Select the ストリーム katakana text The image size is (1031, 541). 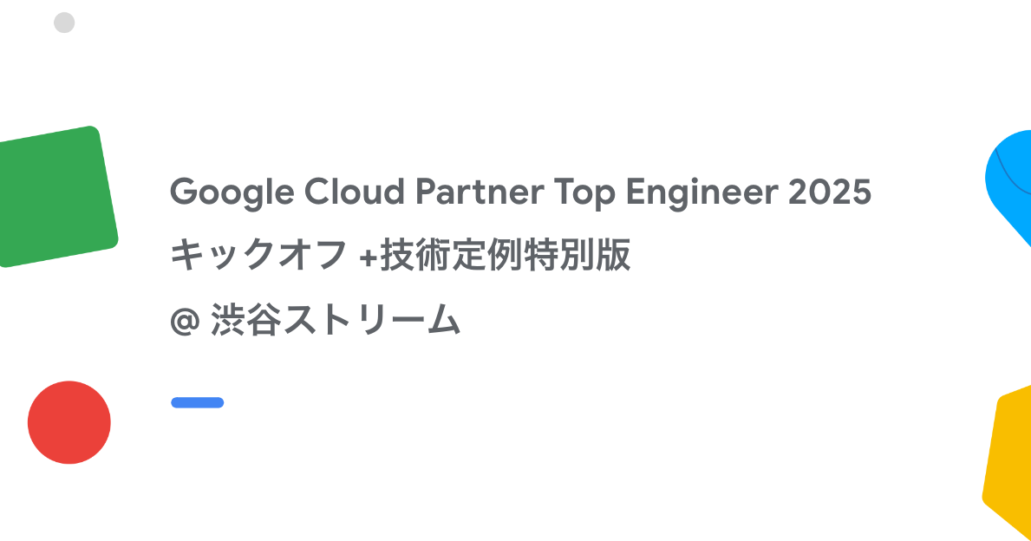coord(372,321)
